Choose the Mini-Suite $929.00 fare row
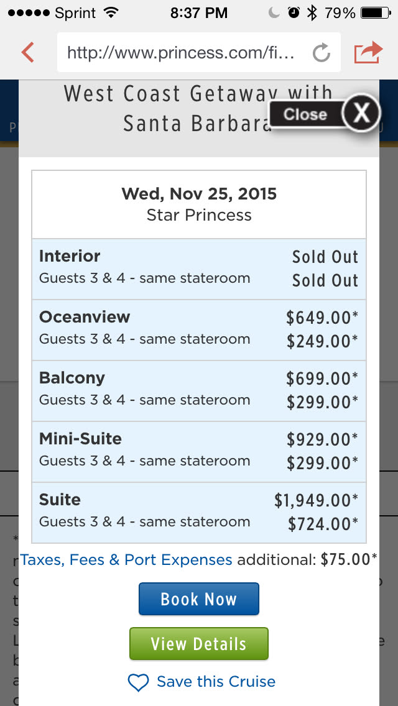398x706 pixels. 199,452
